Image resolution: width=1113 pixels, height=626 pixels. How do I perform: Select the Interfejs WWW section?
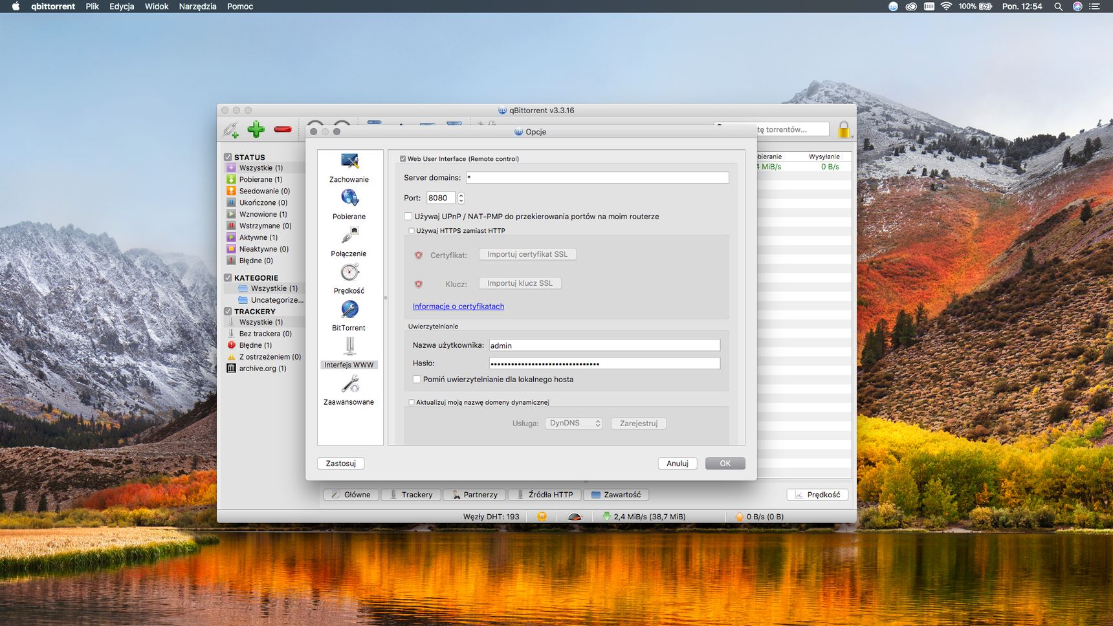[x=349, y=353]
